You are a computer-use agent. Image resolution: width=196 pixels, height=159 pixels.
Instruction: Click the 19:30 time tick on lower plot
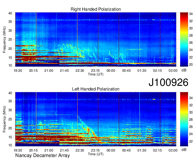click(x=18, y=150)
